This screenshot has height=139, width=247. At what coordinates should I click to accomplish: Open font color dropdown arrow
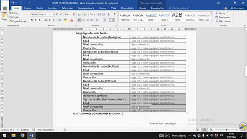coord(74,20)
